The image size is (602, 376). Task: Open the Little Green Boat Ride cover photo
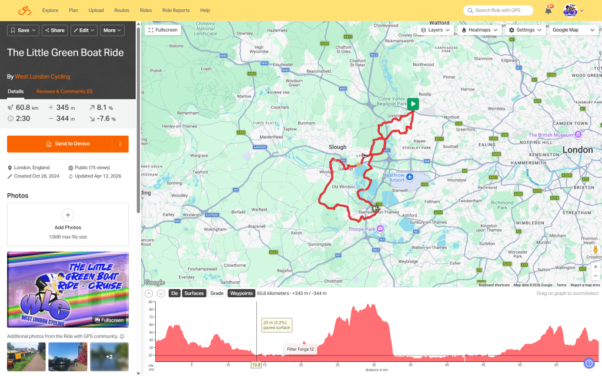(68, 289)
